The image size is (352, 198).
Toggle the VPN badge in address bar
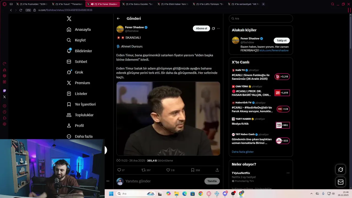pyautogui.click(x=28, y=10)
